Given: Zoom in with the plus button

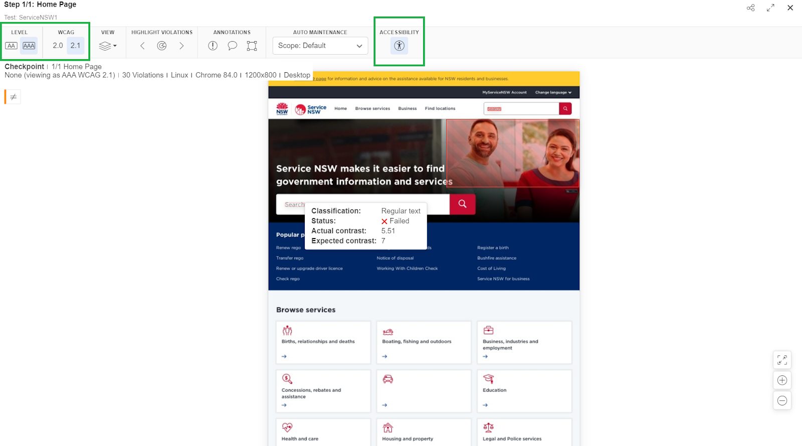Looking at the screenshot, I should (782, 380).
